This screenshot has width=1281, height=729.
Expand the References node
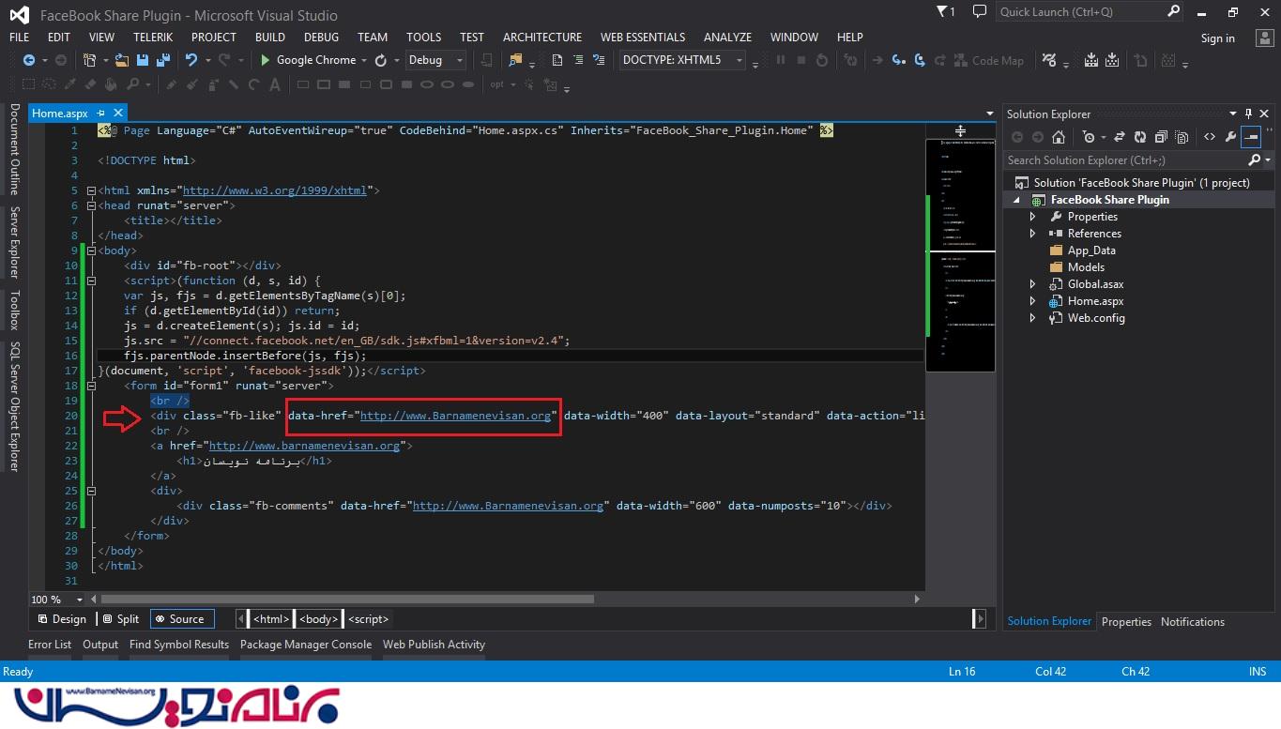coord(1032,234)
